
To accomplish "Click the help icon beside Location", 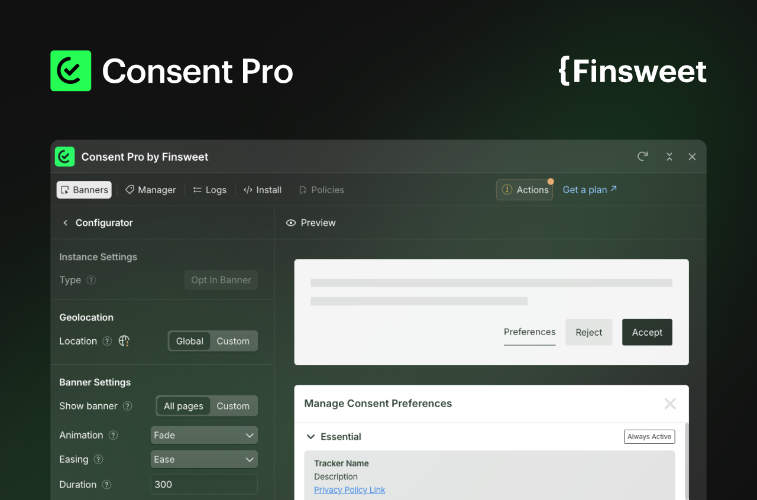I will (107, 341).
